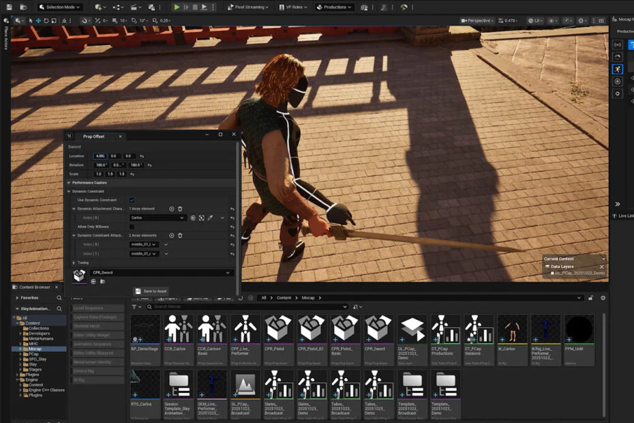The image size is (634, 423).
Task: Remove the data layer from Current Context
Action: coord(602,267)
